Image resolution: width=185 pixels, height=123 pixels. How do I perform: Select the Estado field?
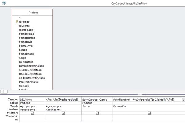pyautogui.click(x=23, y=50)
